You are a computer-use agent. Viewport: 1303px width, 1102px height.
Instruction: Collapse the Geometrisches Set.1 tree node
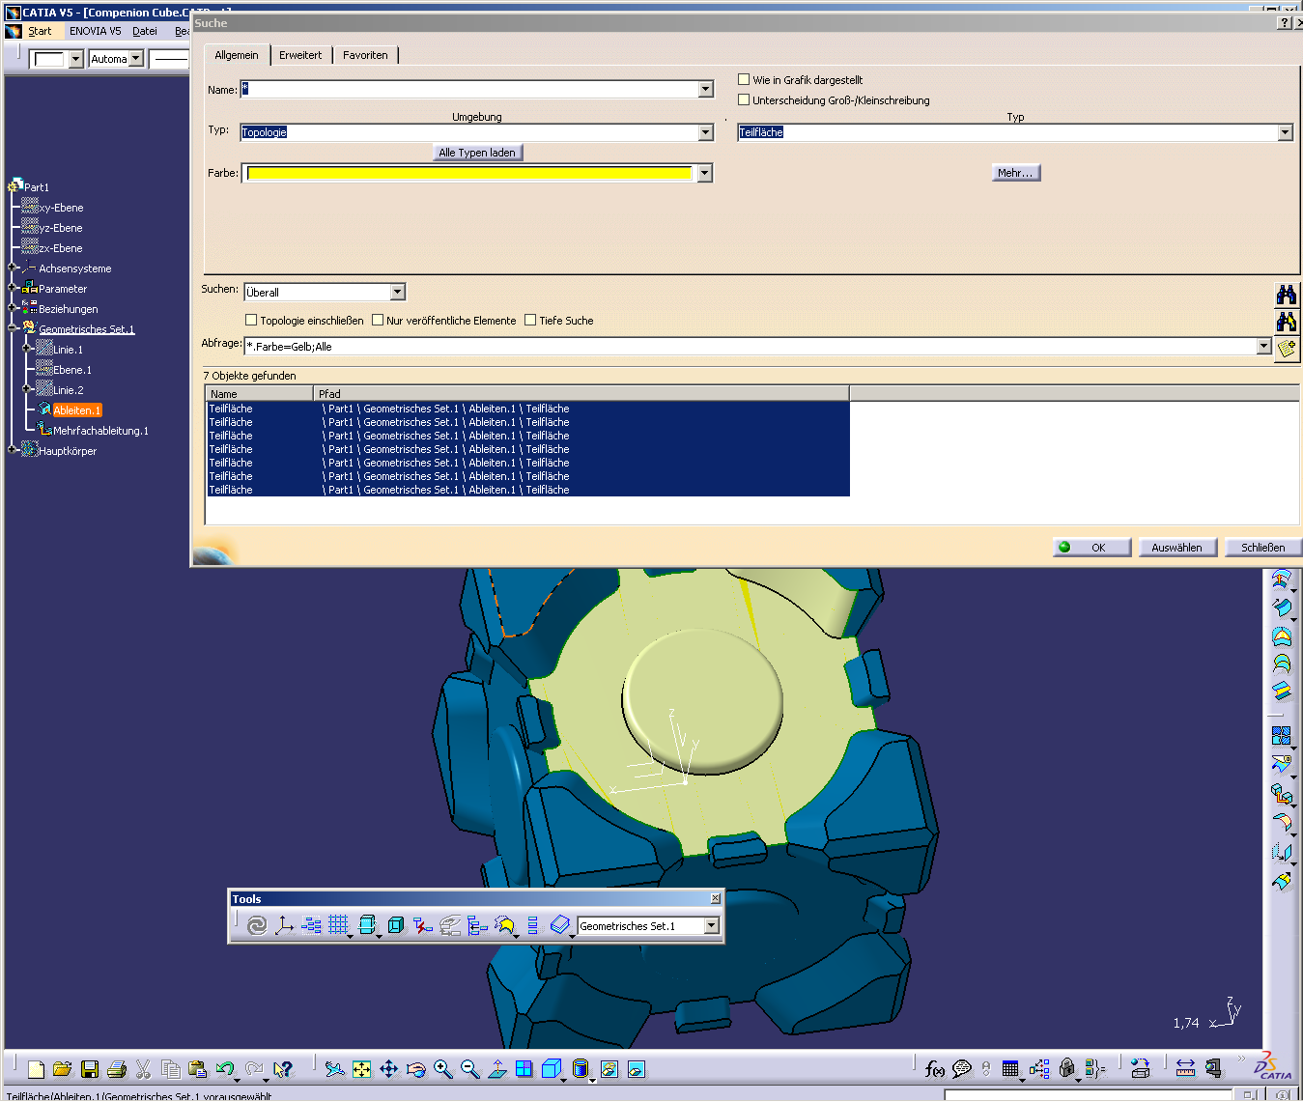(13, 327)
